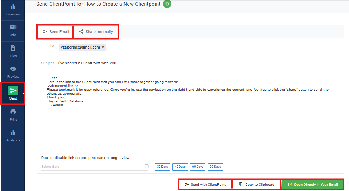Click Send with ClientPoint button
Viewport: 349px width, 191px height.
click(205, 184)
